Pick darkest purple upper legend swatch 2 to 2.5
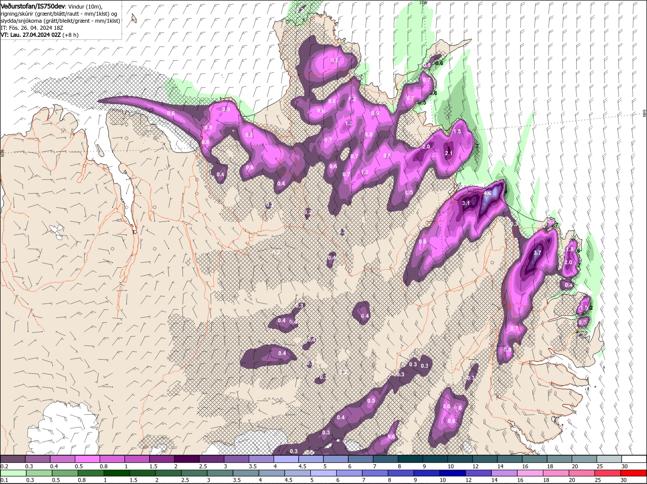 pyautogui.click(x=187, y=459)
